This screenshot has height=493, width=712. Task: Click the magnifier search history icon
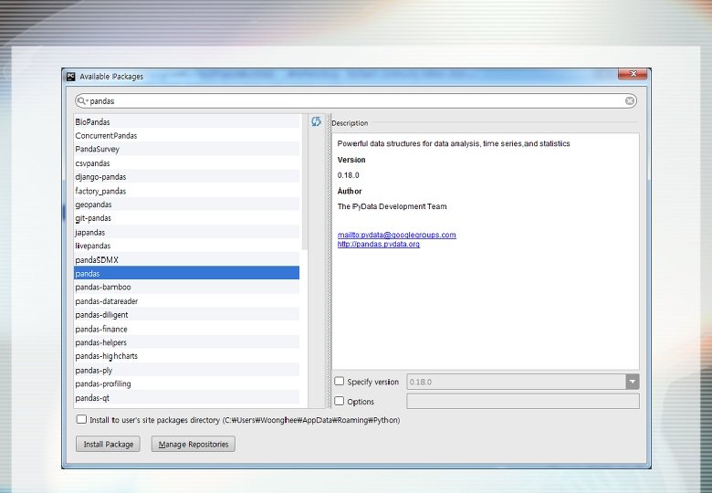tap(82, 100)
